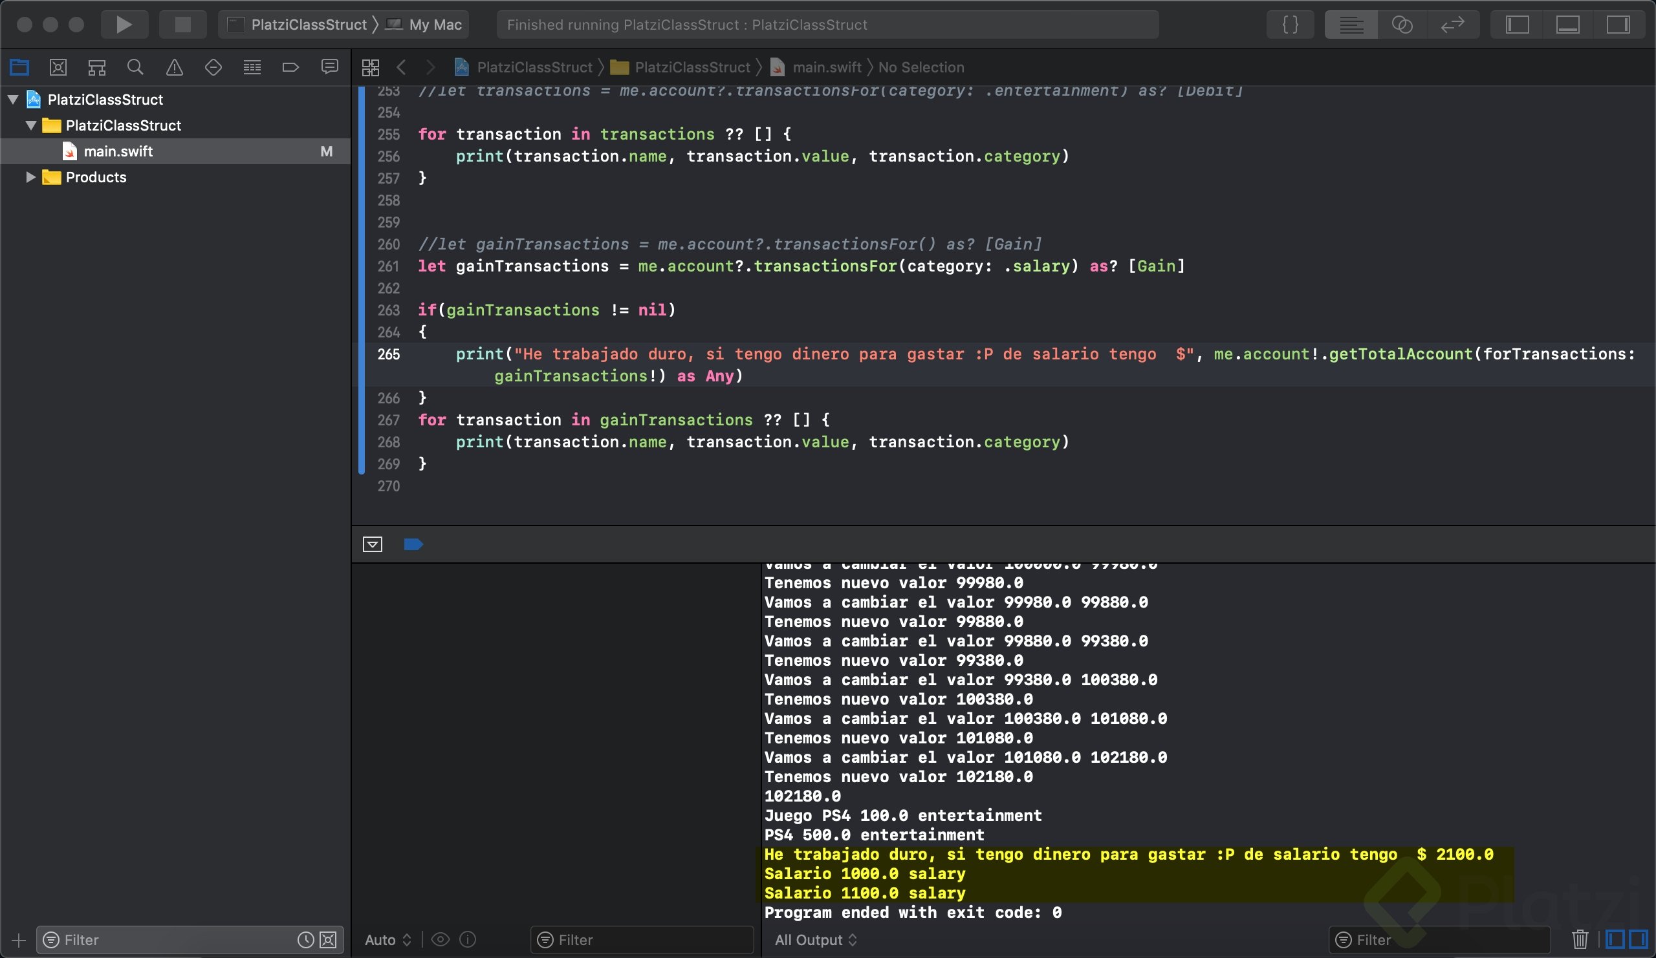Open the Find navigator magnifier icon
Image resolution: width=1656 pixels, height=958 pixels.
[x=135, y=67]
